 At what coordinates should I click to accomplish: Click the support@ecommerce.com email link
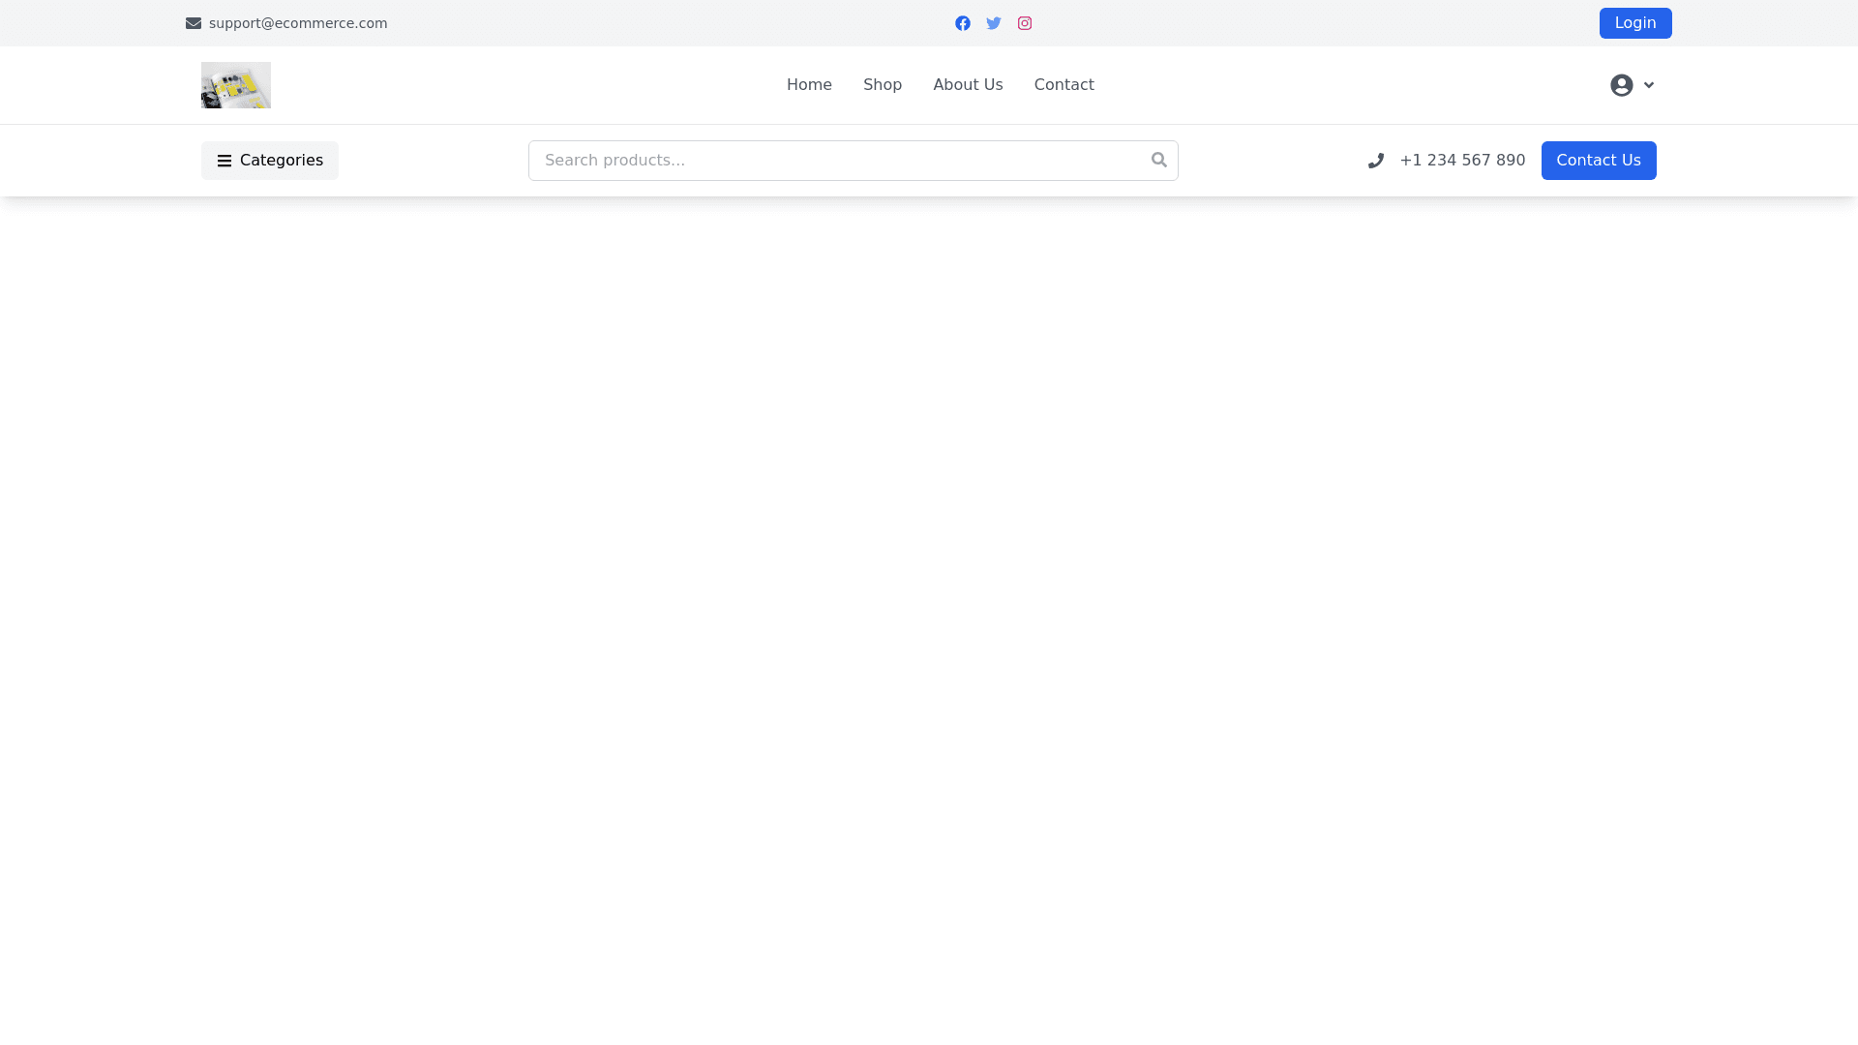(298, 23)
